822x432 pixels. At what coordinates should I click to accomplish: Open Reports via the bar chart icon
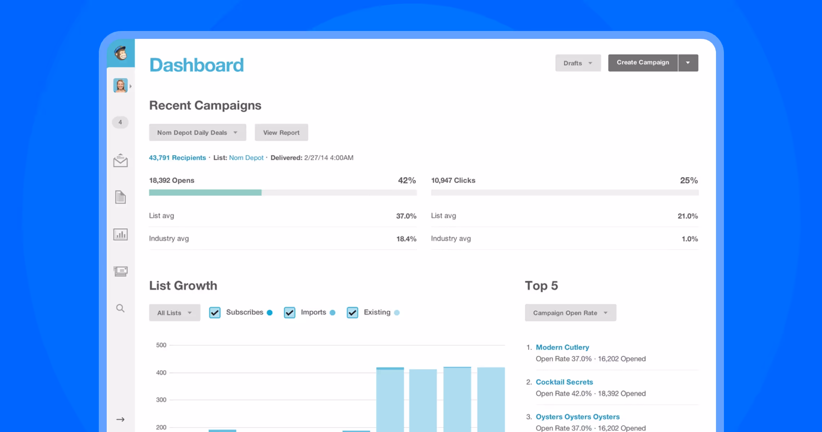point(120,234)
